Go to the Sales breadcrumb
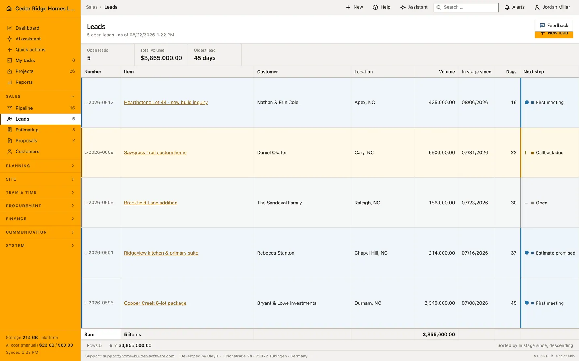Viewport: 579px width, 361px height. pos(92,7)
